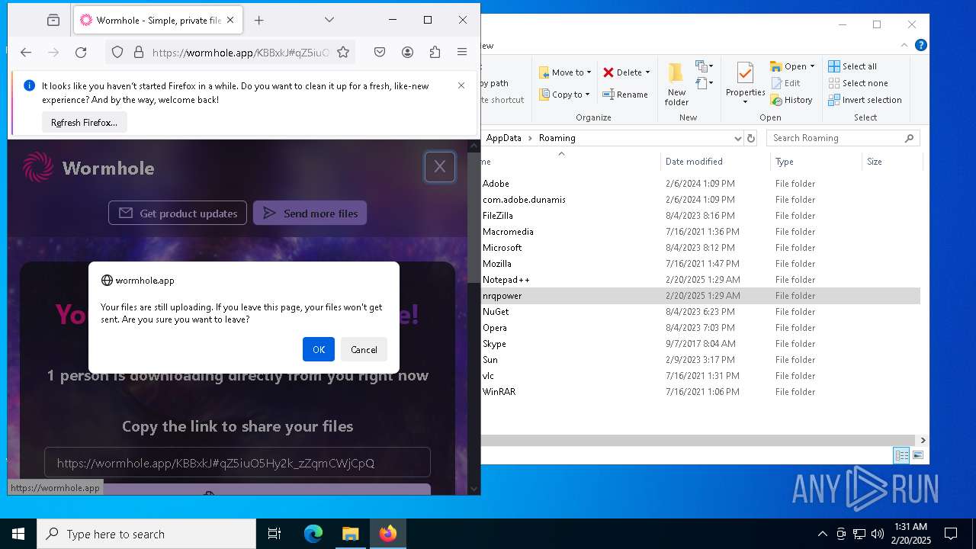This screenshot has height=549, width=976.
Task: List all tabs with dropdown arrow
Action: [329, 20]
